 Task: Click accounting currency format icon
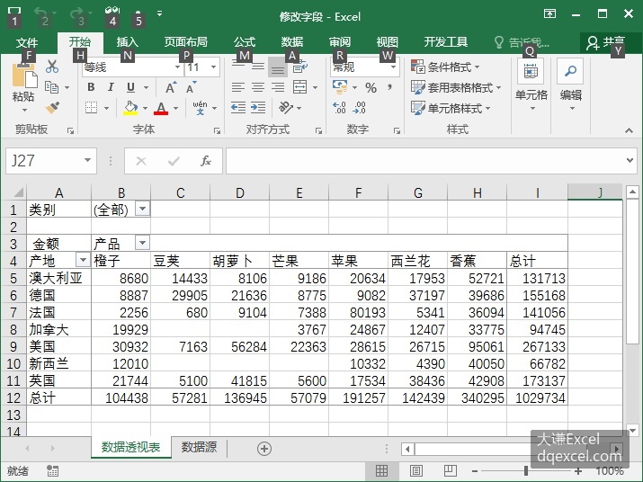tap(340, 87)
